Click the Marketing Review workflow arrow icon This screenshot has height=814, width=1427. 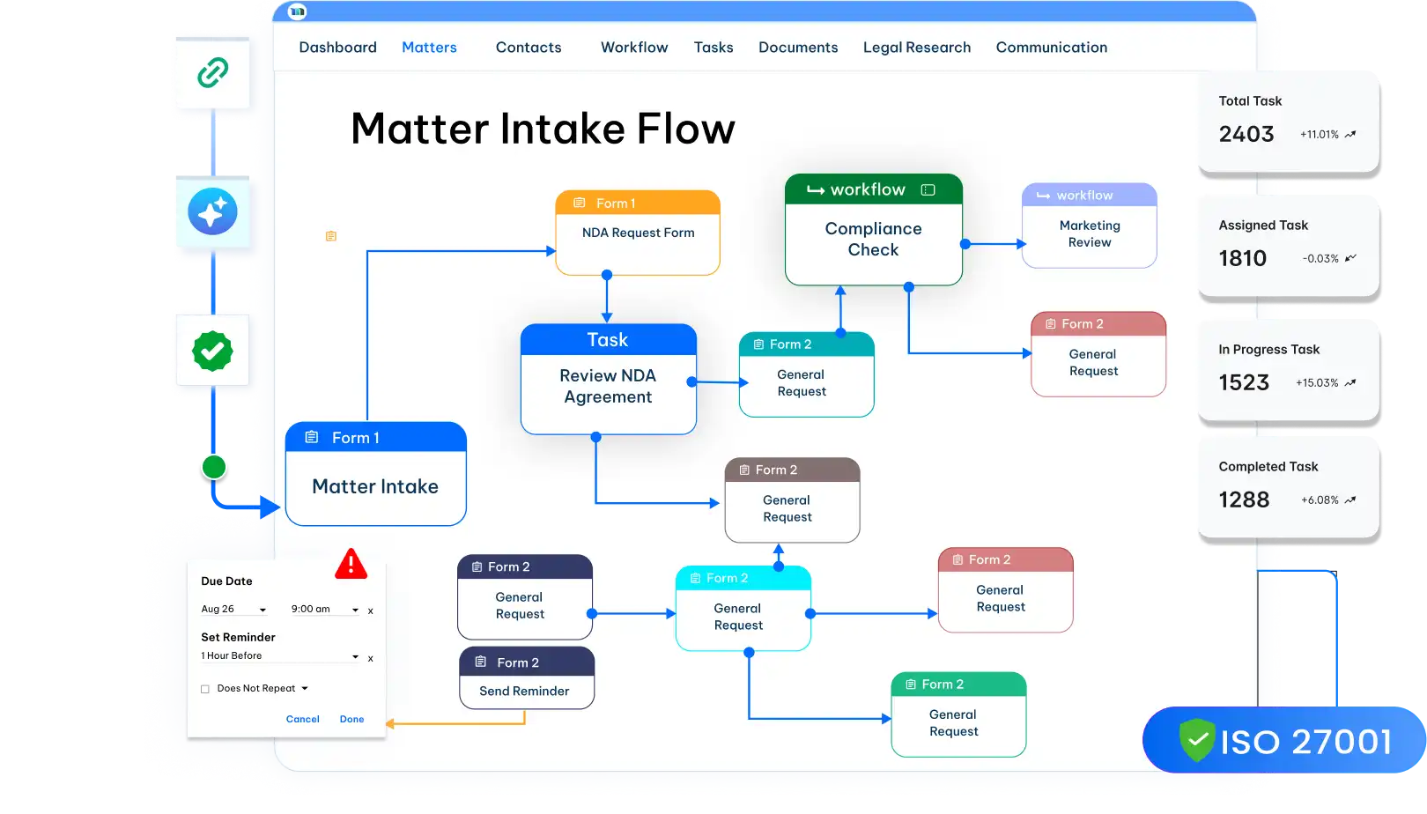[x=1043, y=196]
